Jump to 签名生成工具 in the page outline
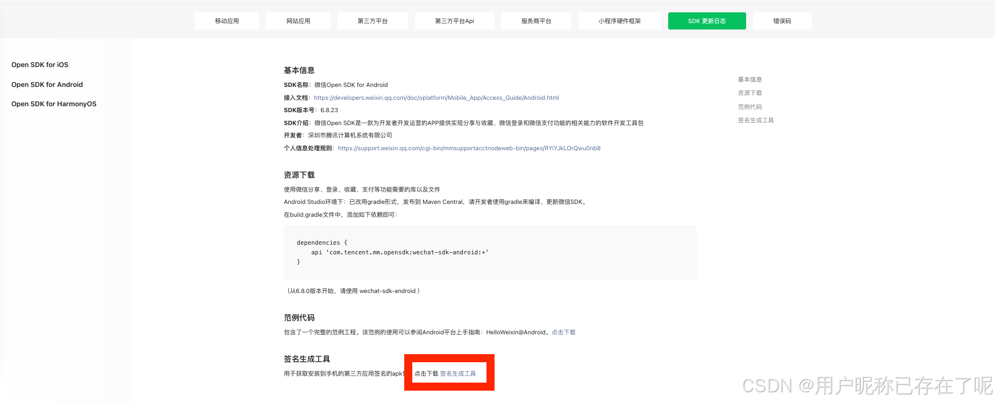Image resolution: width=995 pixels, height=403 pixels. click(756, 120)
